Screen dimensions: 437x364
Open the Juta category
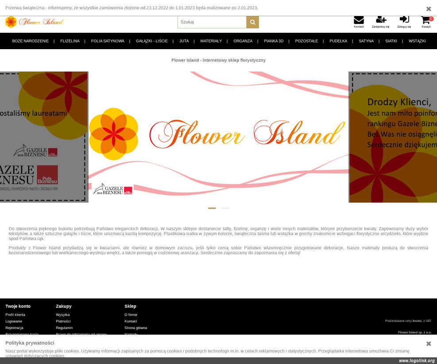[184, 41]
